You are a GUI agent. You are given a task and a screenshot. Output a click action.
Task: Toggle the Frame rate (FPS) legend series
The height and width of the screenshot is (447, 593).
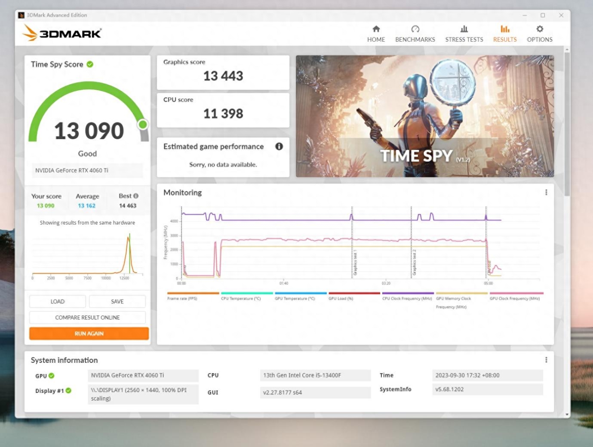tap(193, 296)
